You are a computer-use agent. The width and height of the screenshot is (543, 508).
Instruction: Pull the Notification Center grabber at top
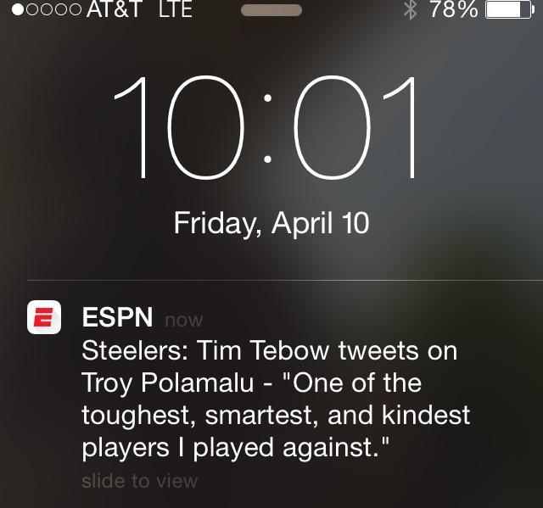click(x=271, y=11)
